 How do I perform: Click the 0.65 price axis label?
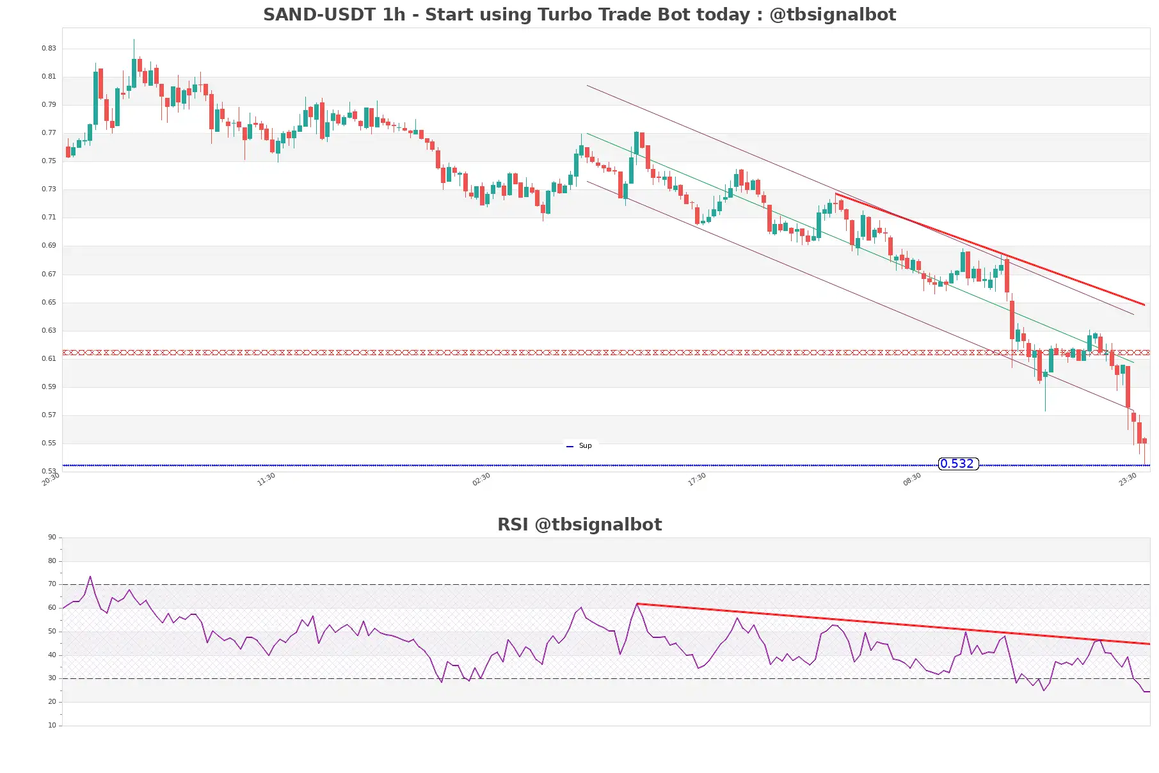[x=49, y=303]
